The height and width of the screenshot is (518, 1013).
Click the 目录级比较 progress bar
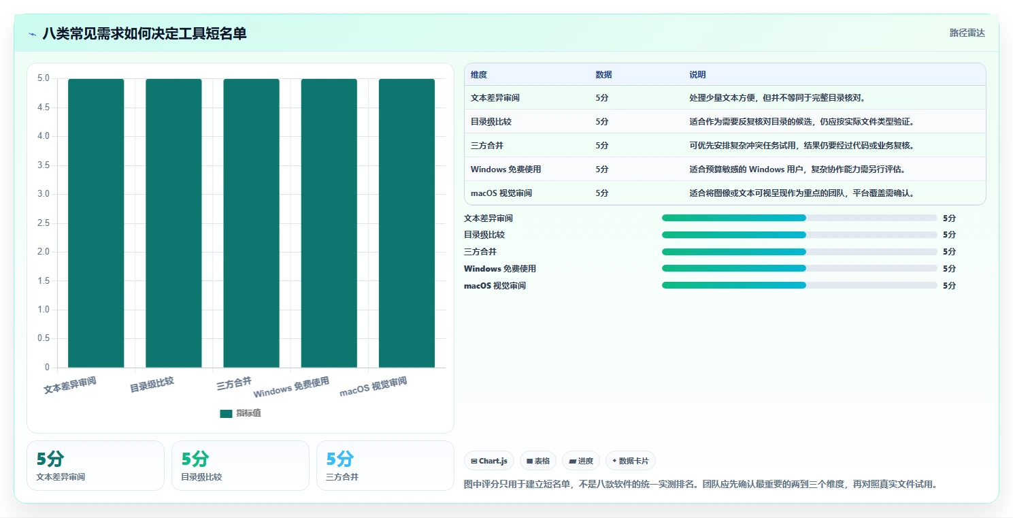pyautogui.click(x=799, y=235)
